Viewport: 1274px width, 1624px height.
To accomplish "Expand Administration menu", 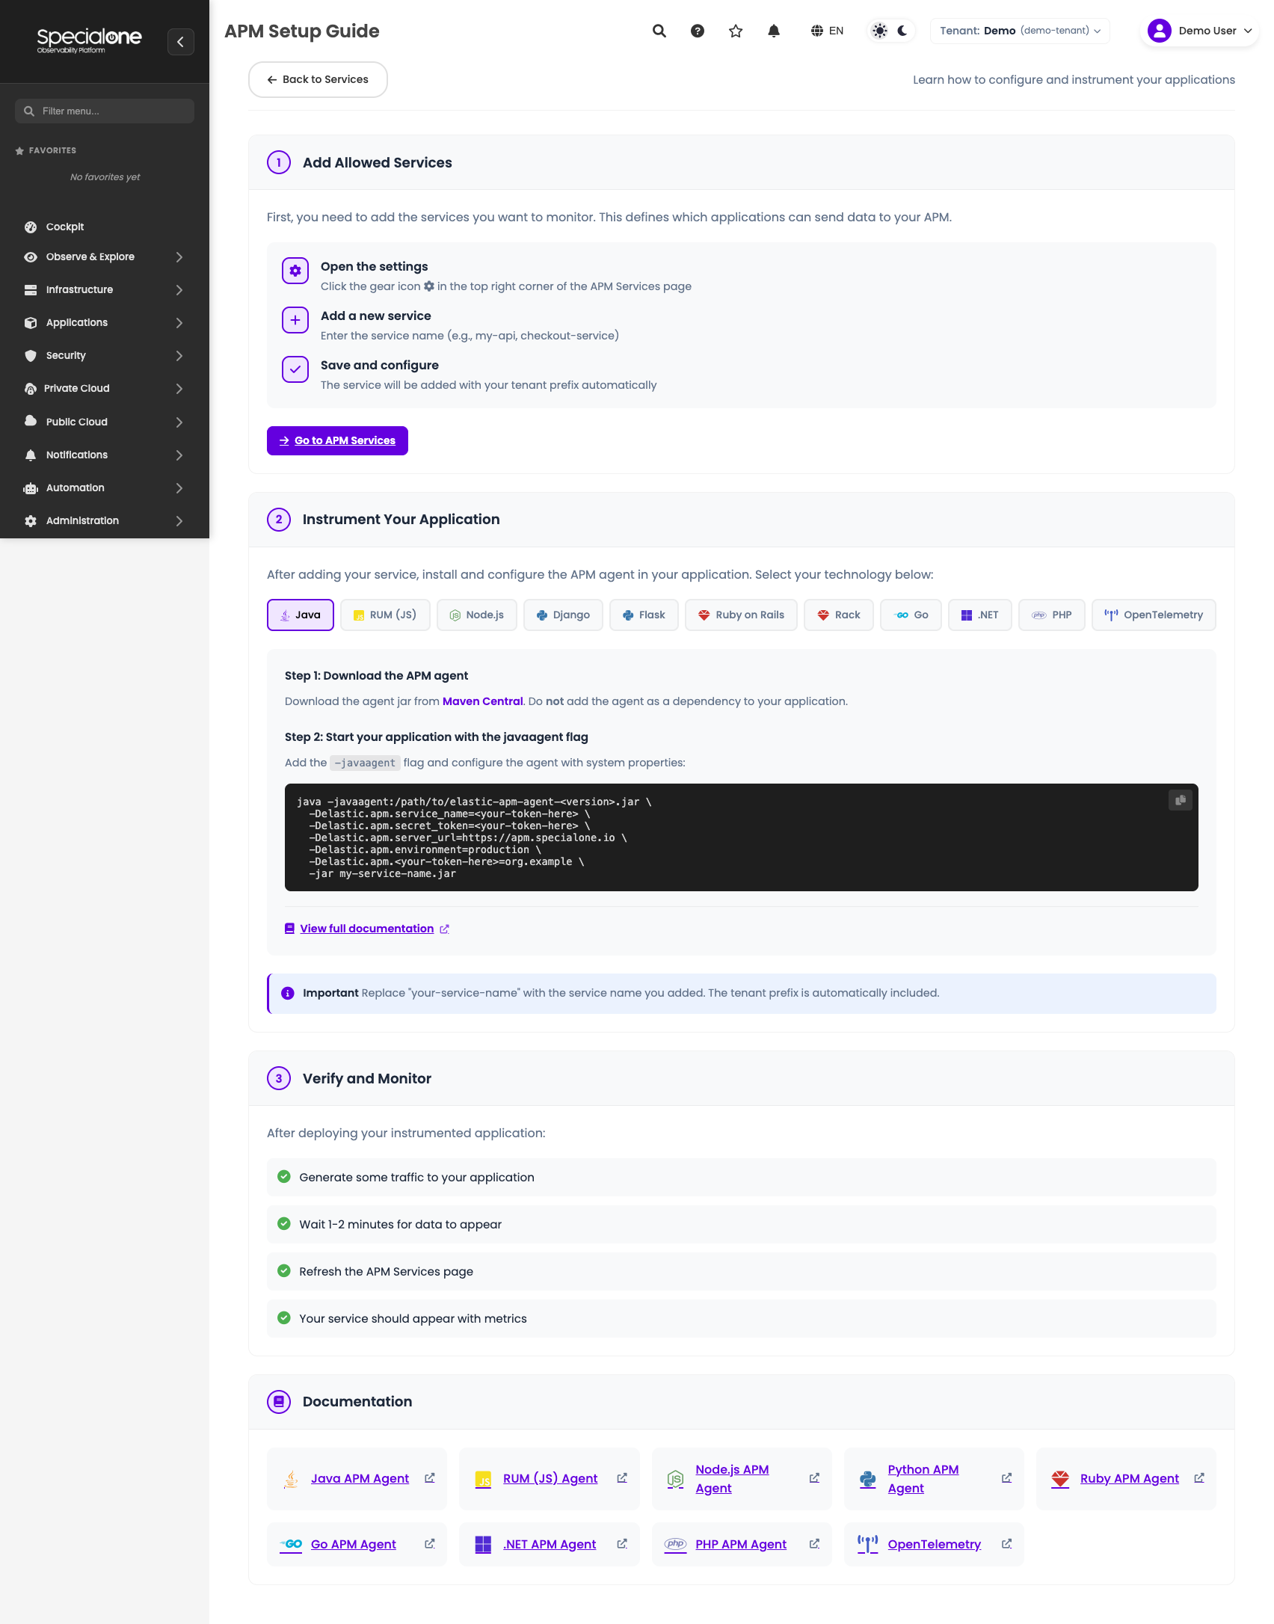I will (105, 520).
